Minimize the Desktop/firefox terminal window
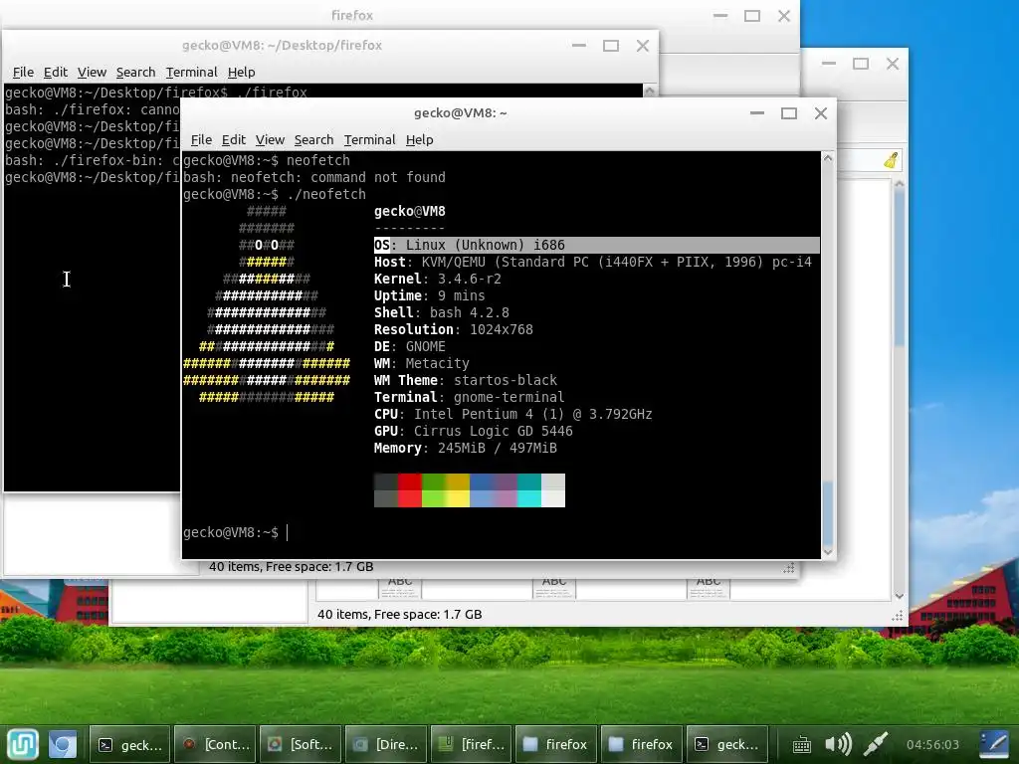The image size is (1019, 764). [579, 46]
